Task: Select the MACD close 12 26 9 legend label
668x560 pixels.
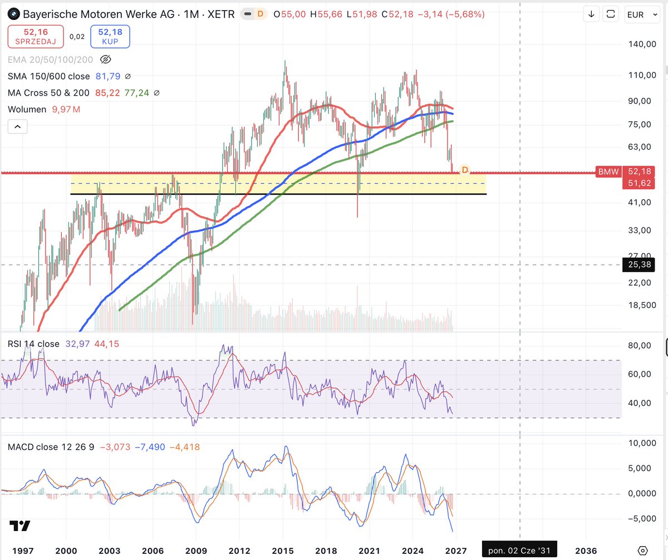Action: (52, 447)
